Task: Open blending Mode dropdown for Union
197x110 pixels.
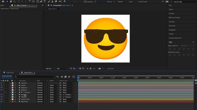Action: [x=41, y=85]
